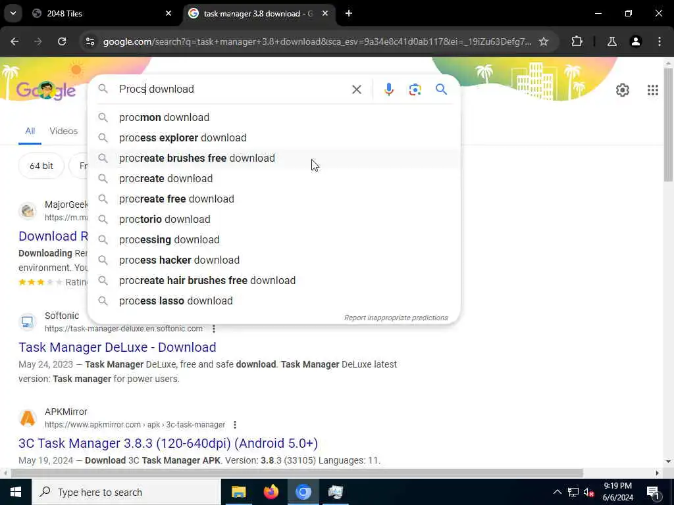The height and width of the screenshot is (505, 674).
Task: Go back to previous page
Action: coord(14,41)
